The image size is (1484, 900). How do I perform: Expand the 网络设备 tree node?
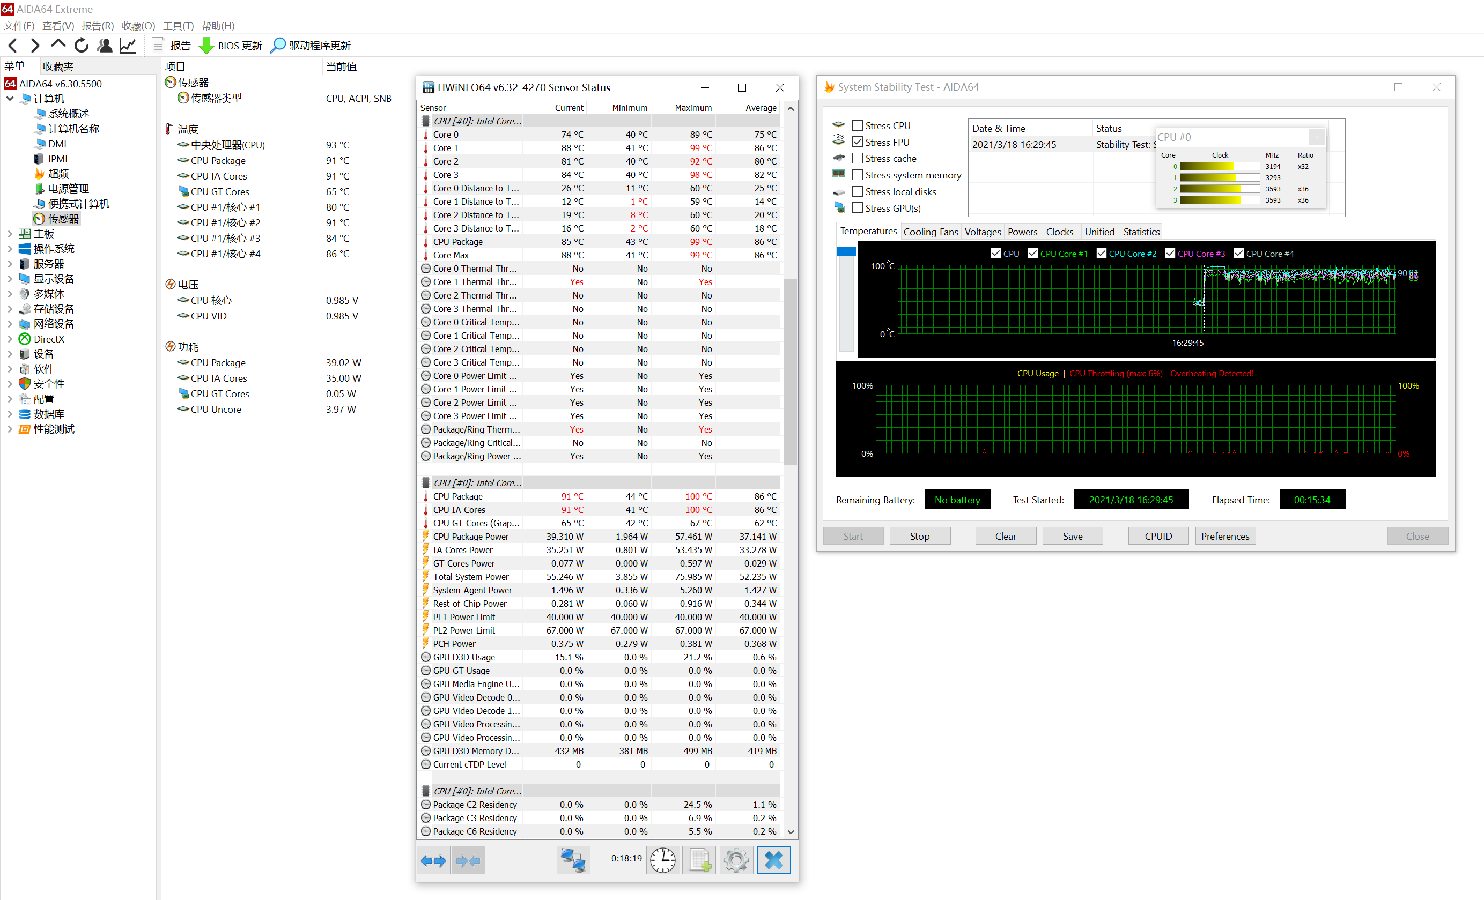click(10, 324)
